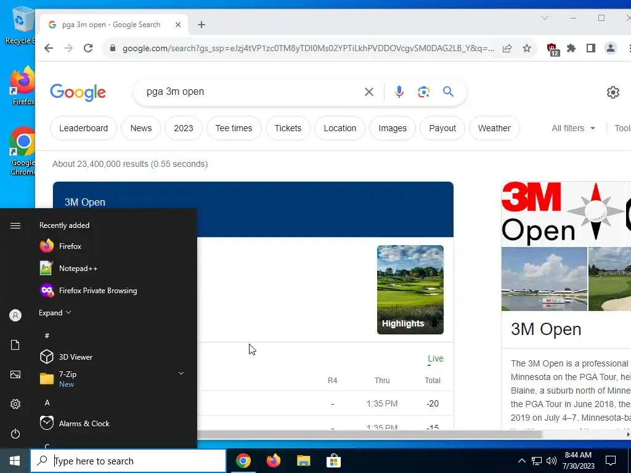Image resolution: width=631 pixels, height=473 pixels.
Task: Open Pictures icon in Start menu sidebar
Action: click(15, 374)
